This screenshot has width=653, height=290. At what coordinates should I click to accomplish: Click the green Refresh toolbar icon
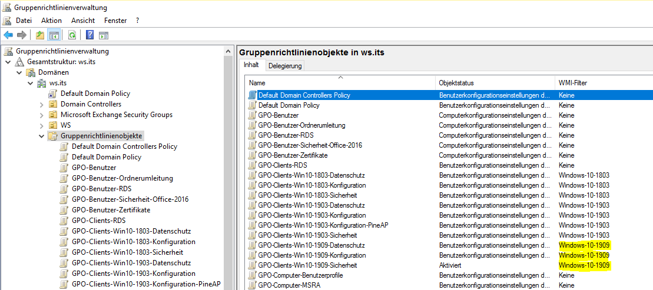[x=72, y=35]
